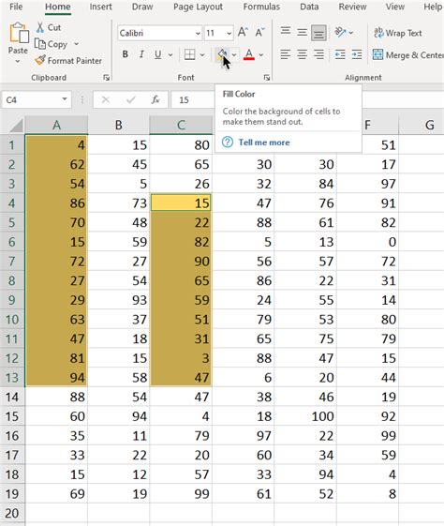Viewport: 444px width, 526px height.
Task: Click cell F6 containing 0
Action: [367, 242]
